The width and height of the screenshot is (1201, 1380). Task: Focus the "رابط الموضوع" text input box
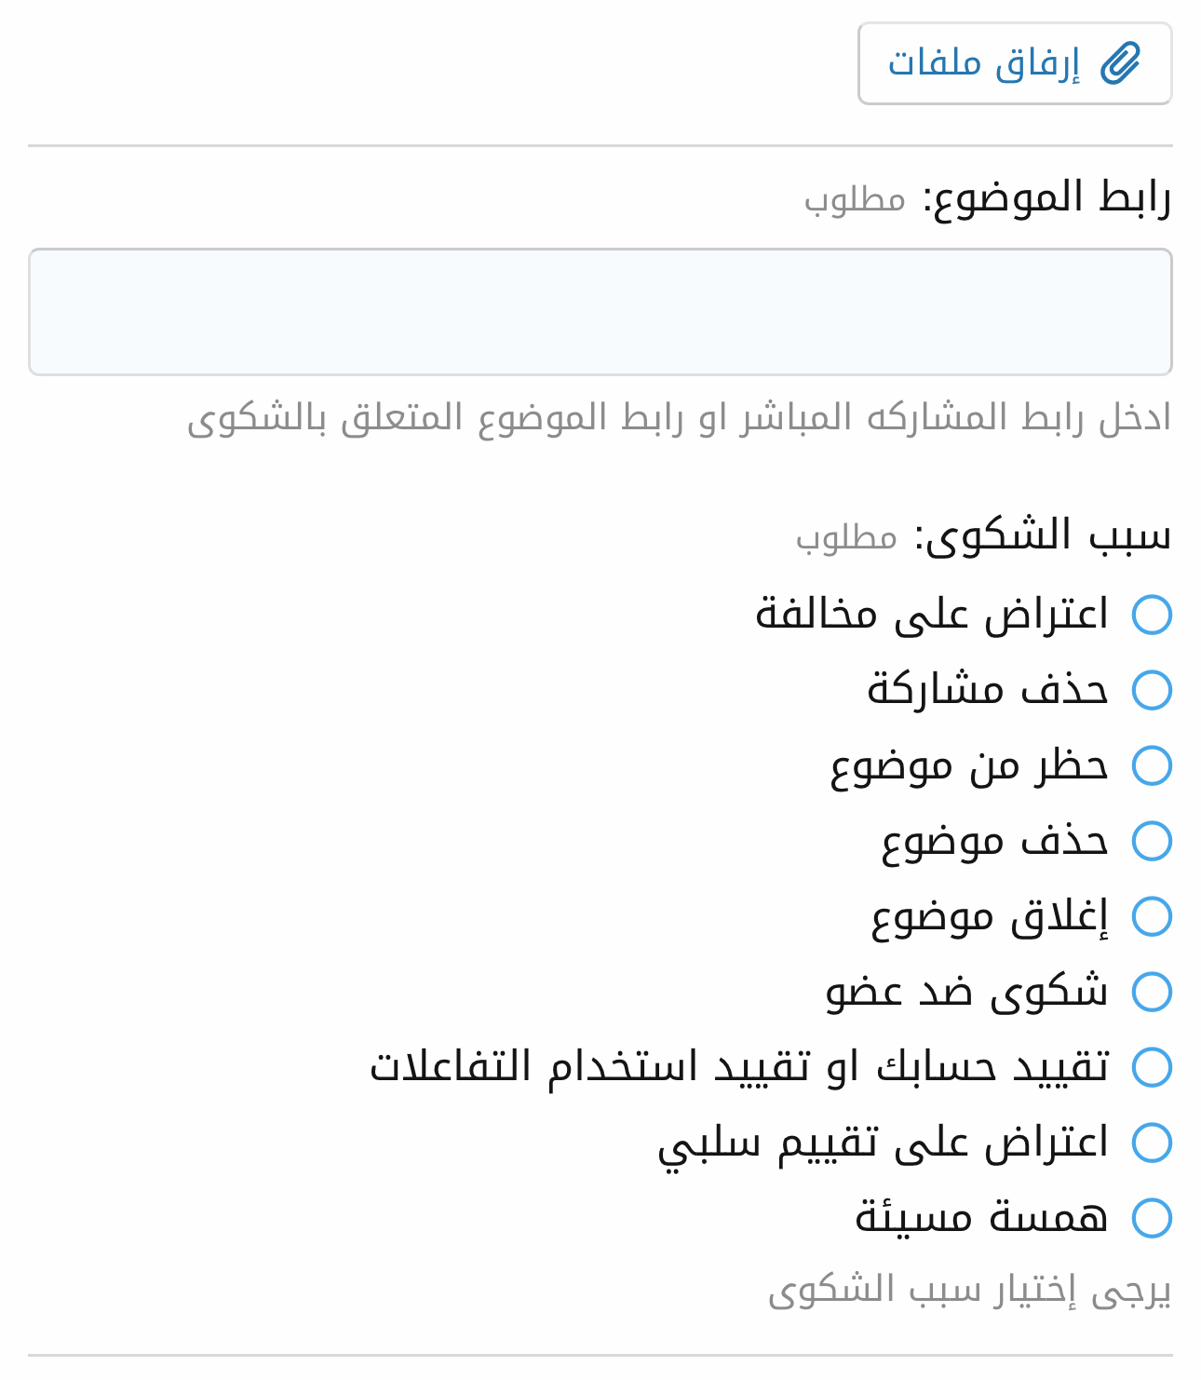[600, 312]
